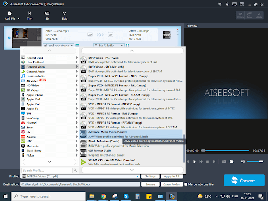Open the User Defined category
The height and width of the screenshot is (201, 268).
coord(50,62)
